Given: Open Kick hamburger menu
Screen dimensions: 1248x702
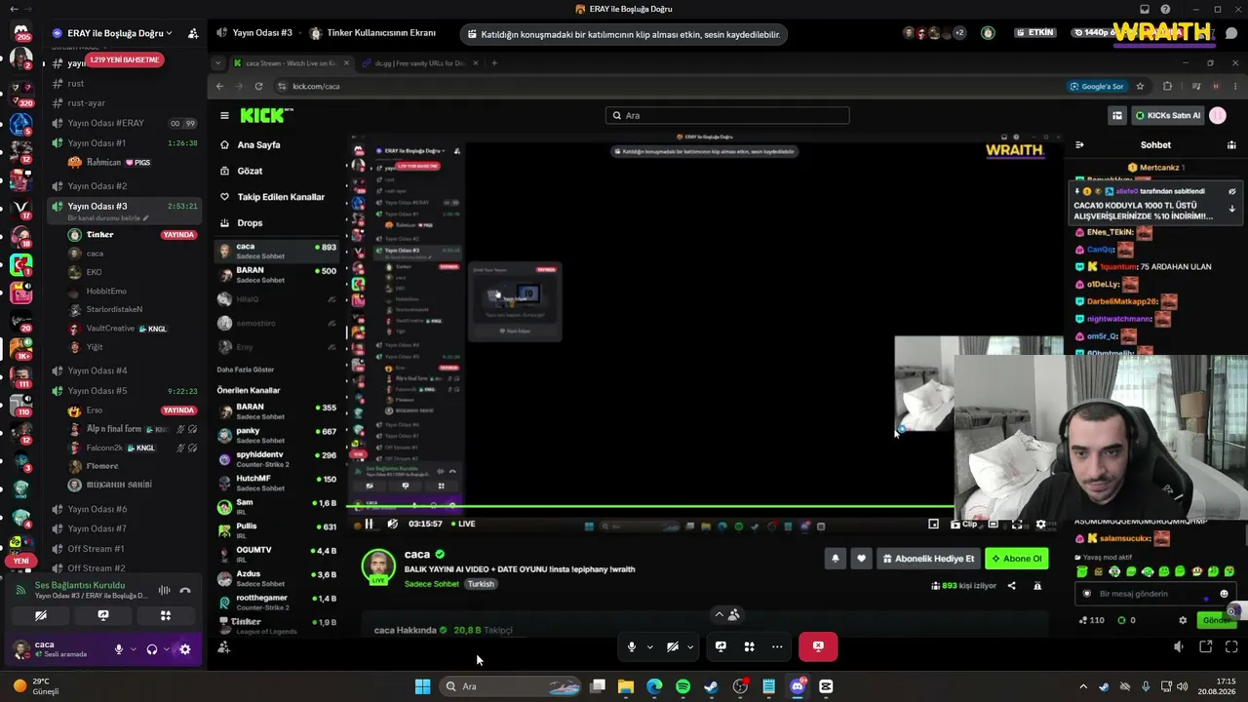Looking at the screenshot, I should [224, 115].
